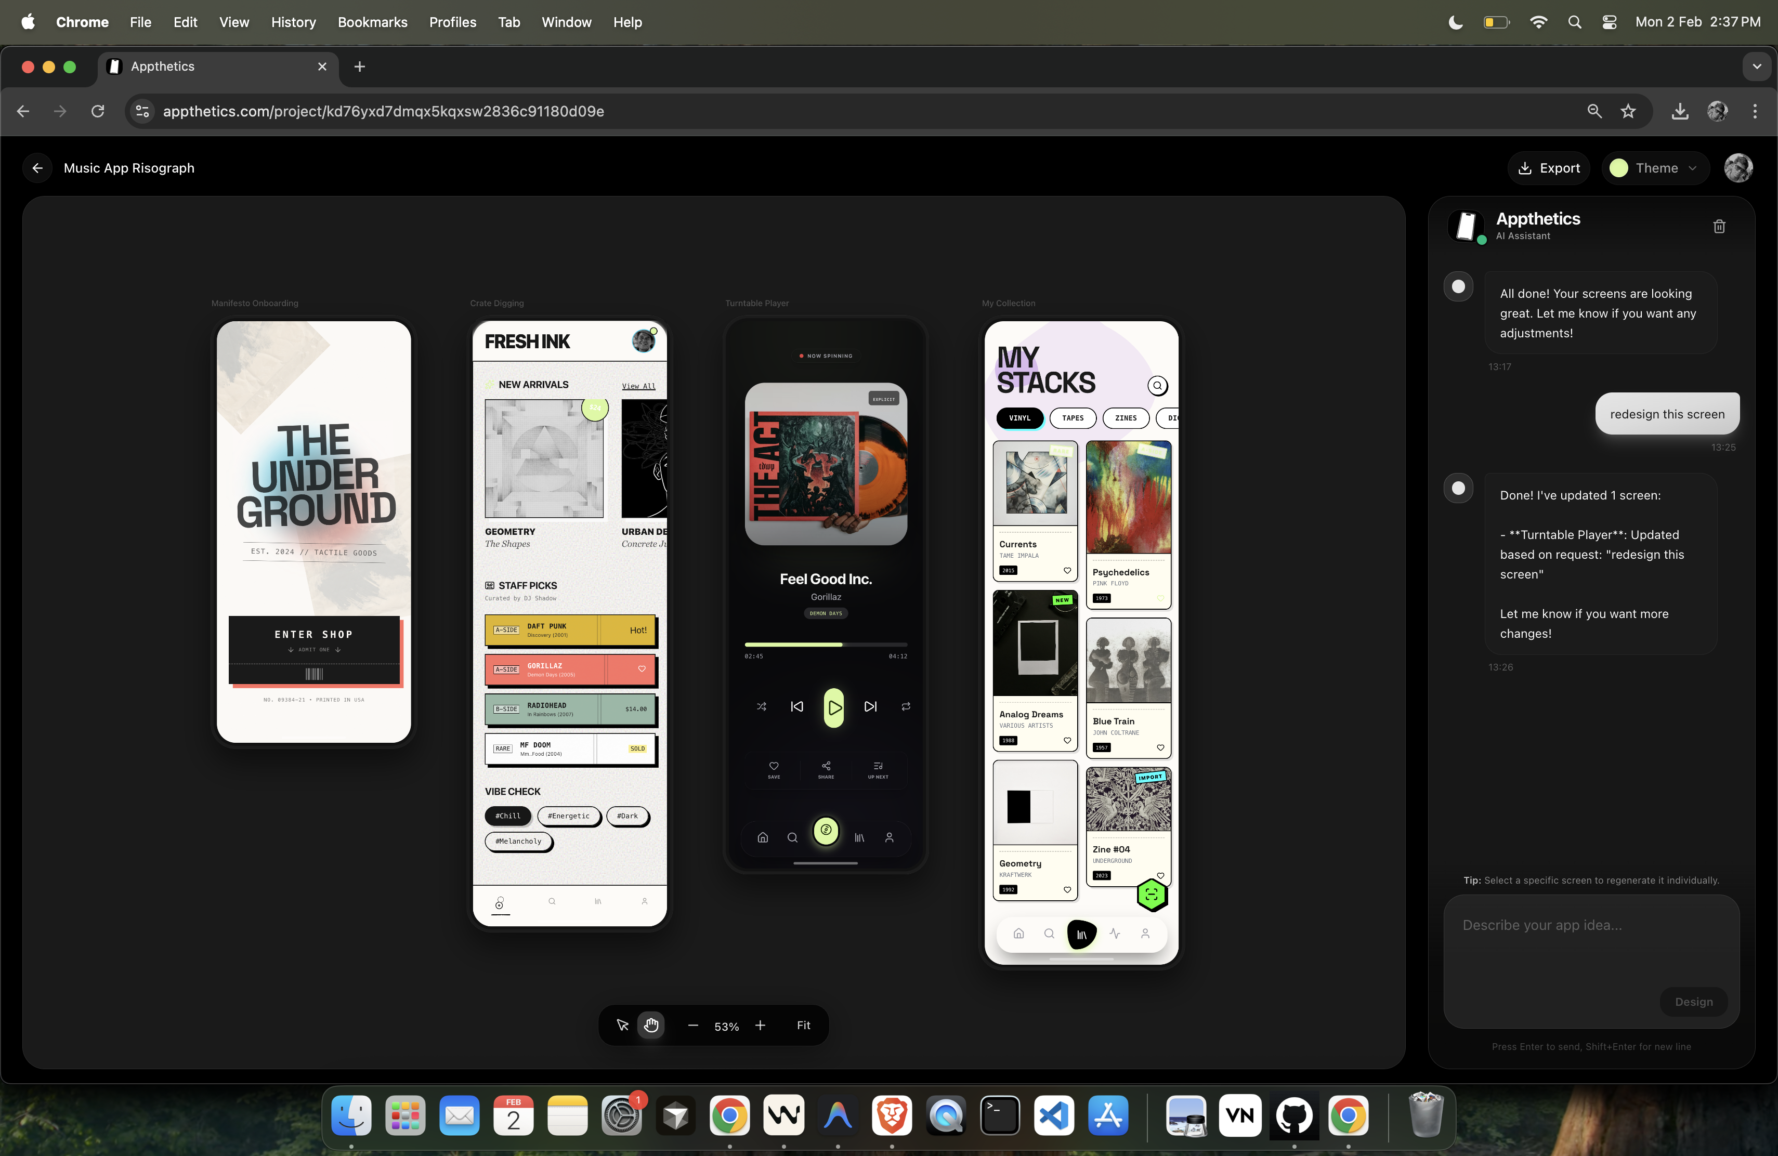Zoom in with the plus icon
The height and width of the screenshot is (1156, 1778).
point(760,1026)
